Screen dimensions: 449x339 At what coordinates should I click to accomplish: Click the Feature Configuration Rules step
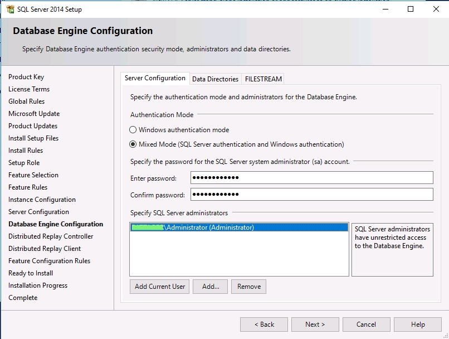coord(49,261)
